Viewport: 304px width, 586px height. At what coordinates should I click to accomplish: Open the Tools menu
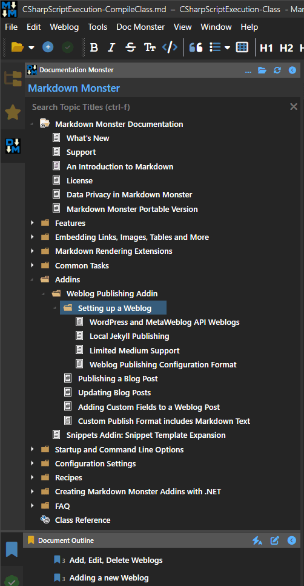point(97,27)
